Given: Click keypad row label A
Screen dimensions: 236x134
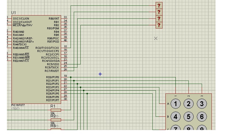Looking at the screenshot, I should click(x=168, y=104).
